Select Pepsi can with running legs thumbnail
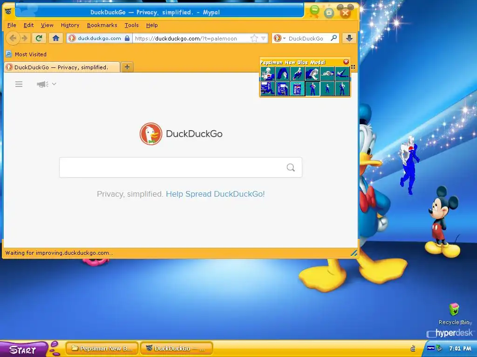This screenshot has height=357, width=477. [x=268, y=89]
